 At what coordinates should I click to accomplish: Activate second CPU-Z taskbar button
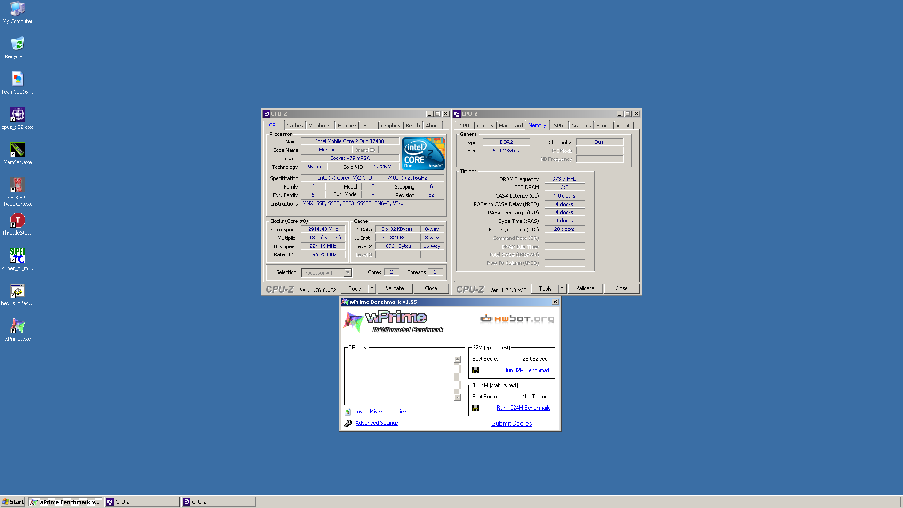(x=219, y=502)
